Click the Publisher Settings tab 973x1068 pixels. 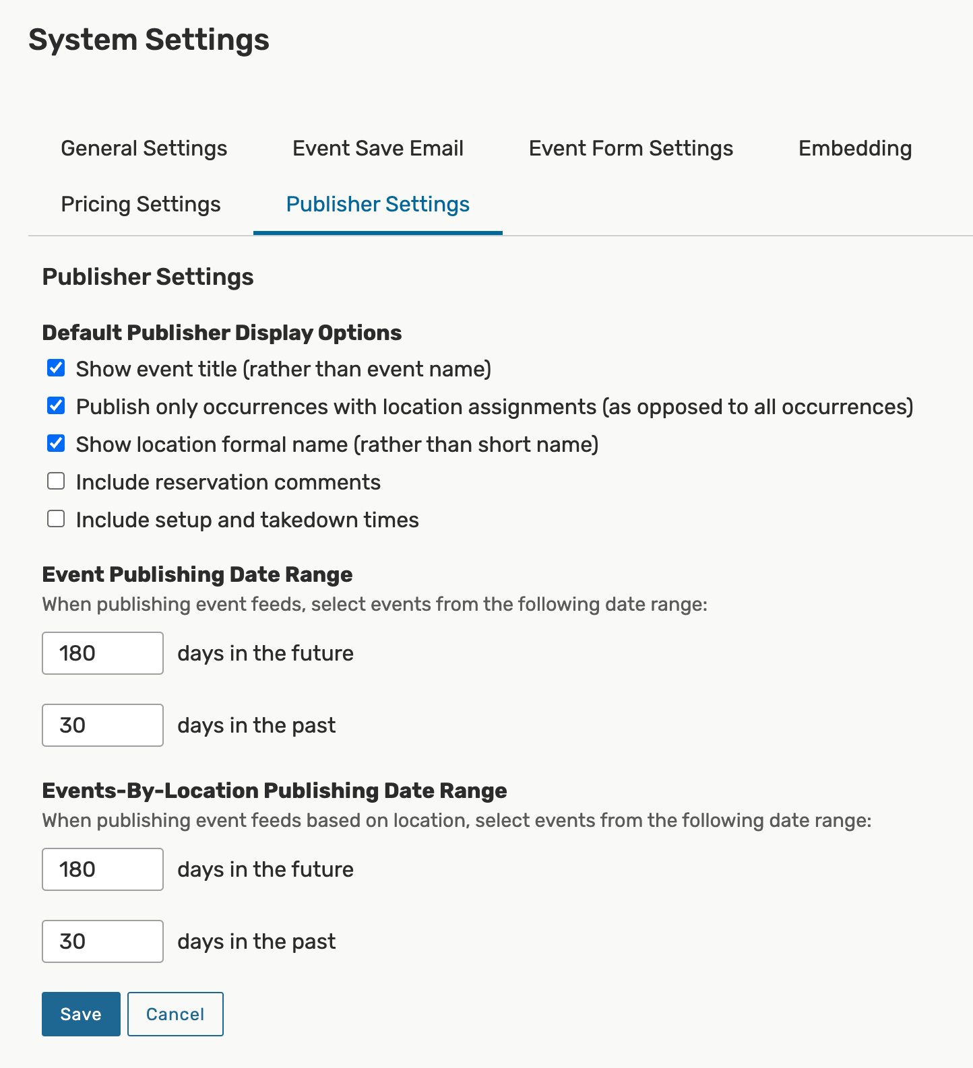click(x=378, y=204)
